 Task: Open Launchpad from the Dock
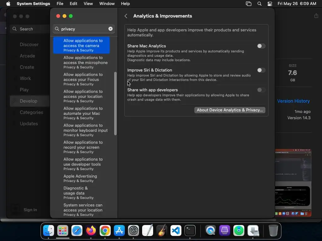click(63, 231)
